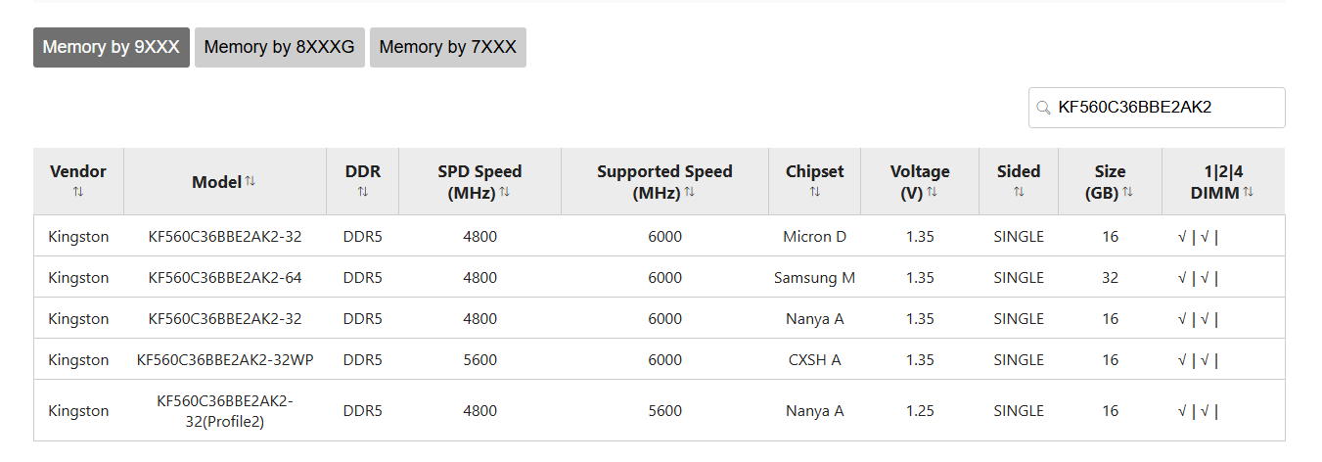Switch to Memory by 9XXX tab

[112, 47]
